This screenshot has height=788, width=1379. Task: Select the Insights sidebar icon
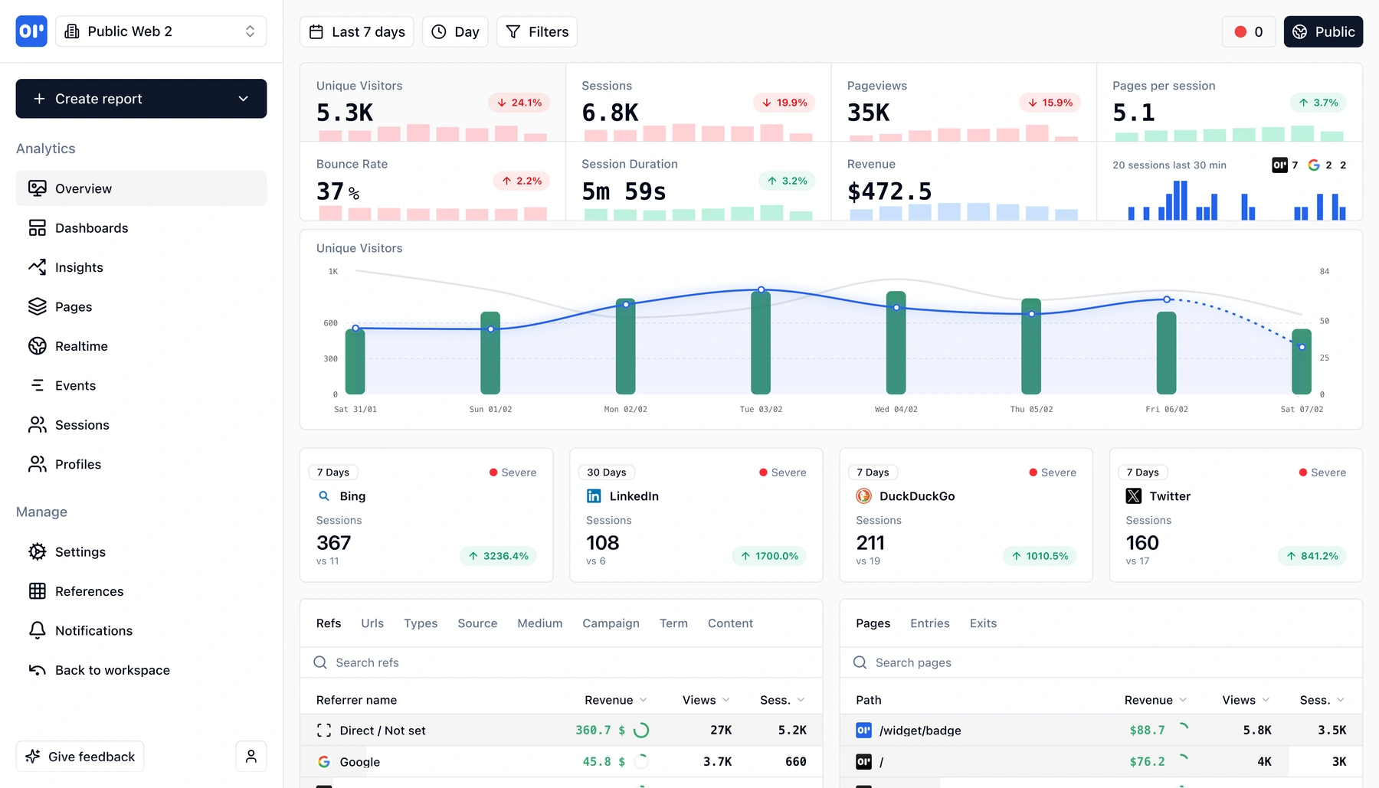37,266
